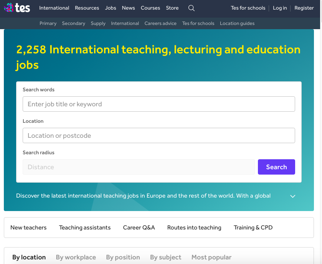
Task: Open the International top menu
Action: tap(54, 8)
